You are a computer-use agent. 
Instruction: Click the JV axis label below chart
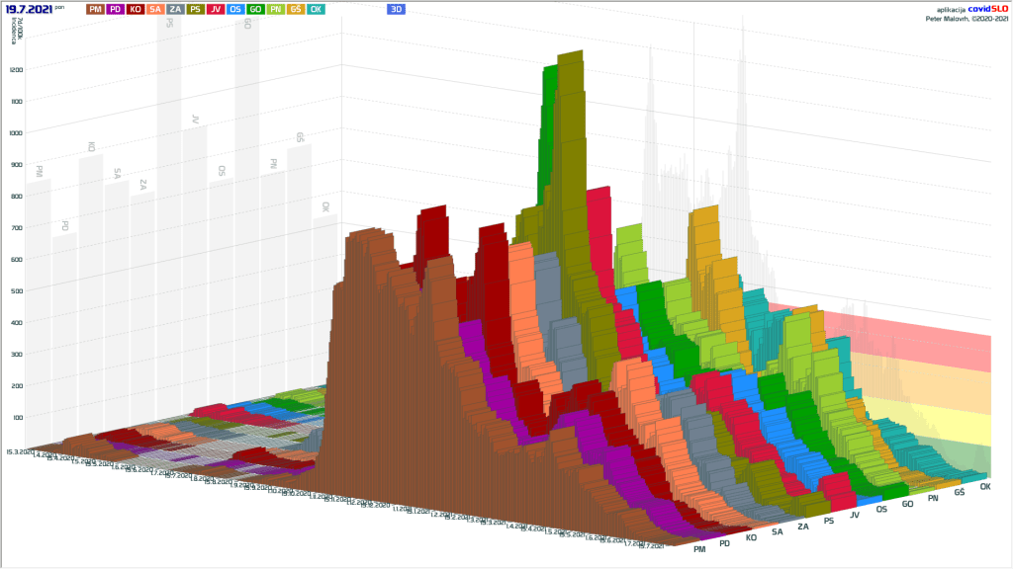(855, 515)
